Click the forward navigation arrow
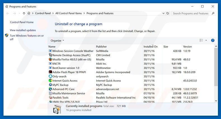Screen dimensions: 221x119 tap(14, 13)
